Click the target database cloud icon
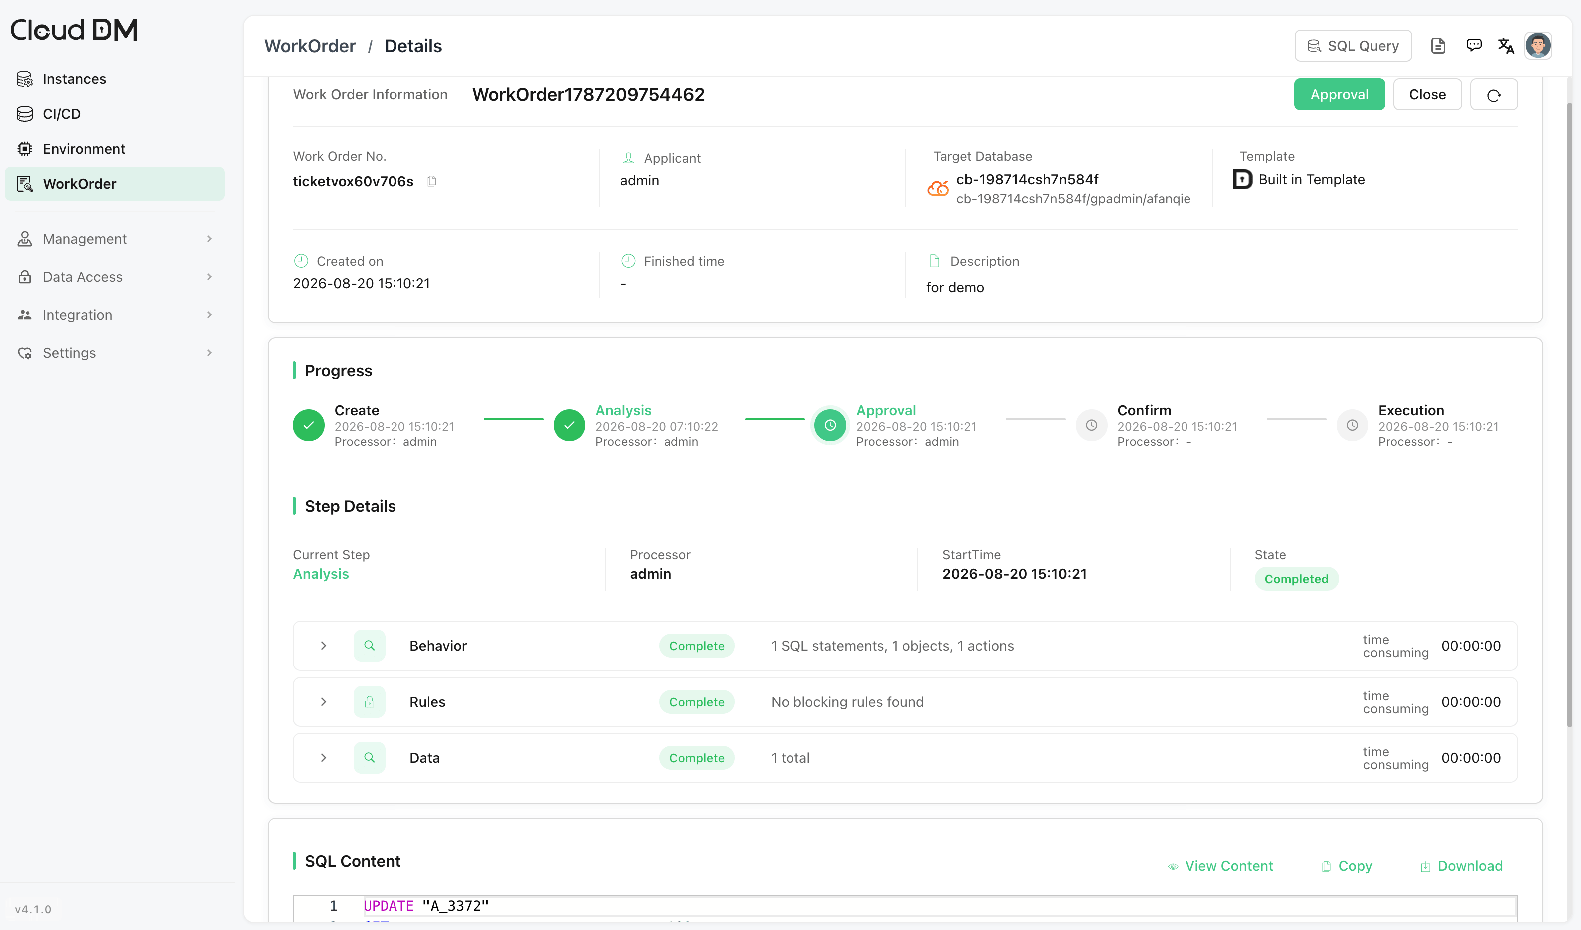Screen dimensions: 1581x930 coord(938,188)
